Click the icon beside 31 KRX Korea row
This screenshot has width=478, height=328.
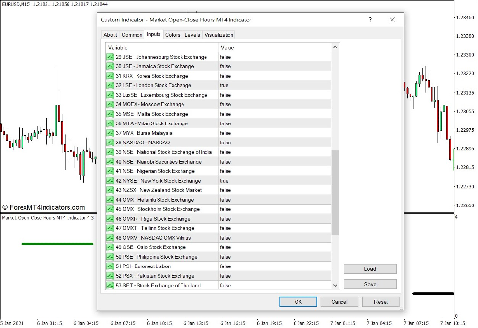tap(110, 76)
